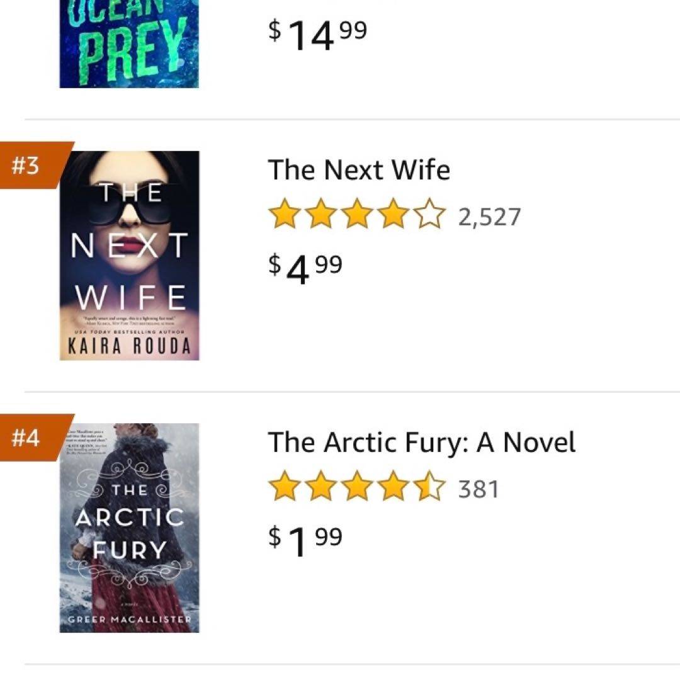680x680 pixels.
Task: Open The Arctic Fury book cover
Action: (129, 528)
